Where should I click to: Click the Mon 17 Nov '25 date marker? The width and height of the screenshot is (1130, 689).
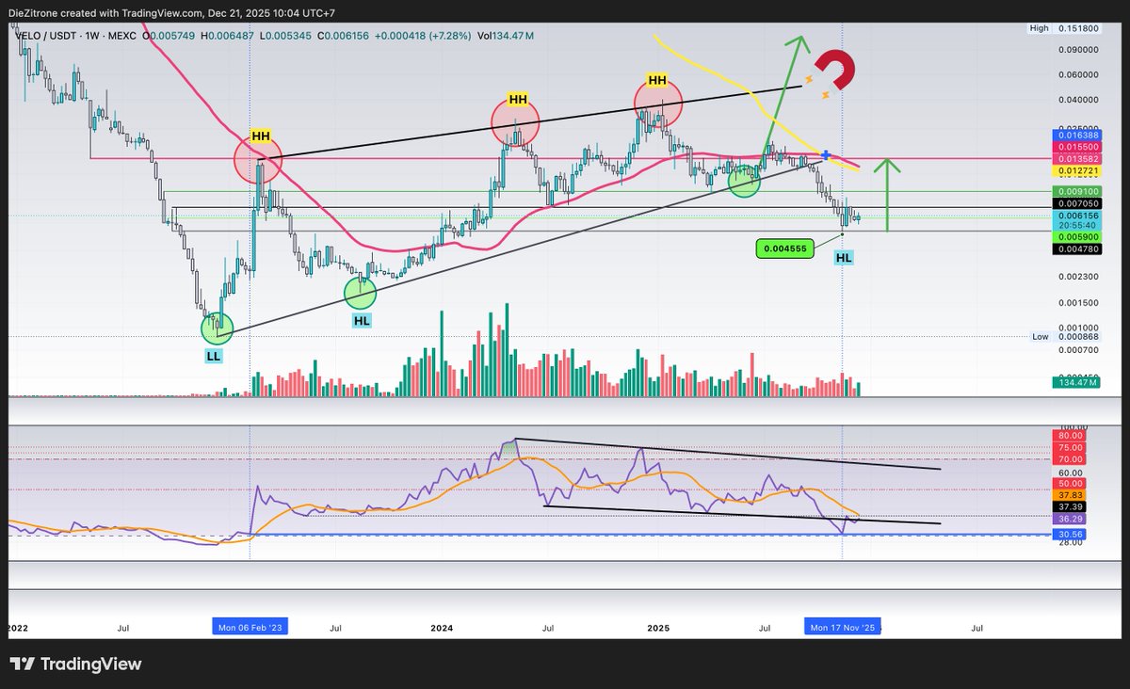[x=842, y=626]
